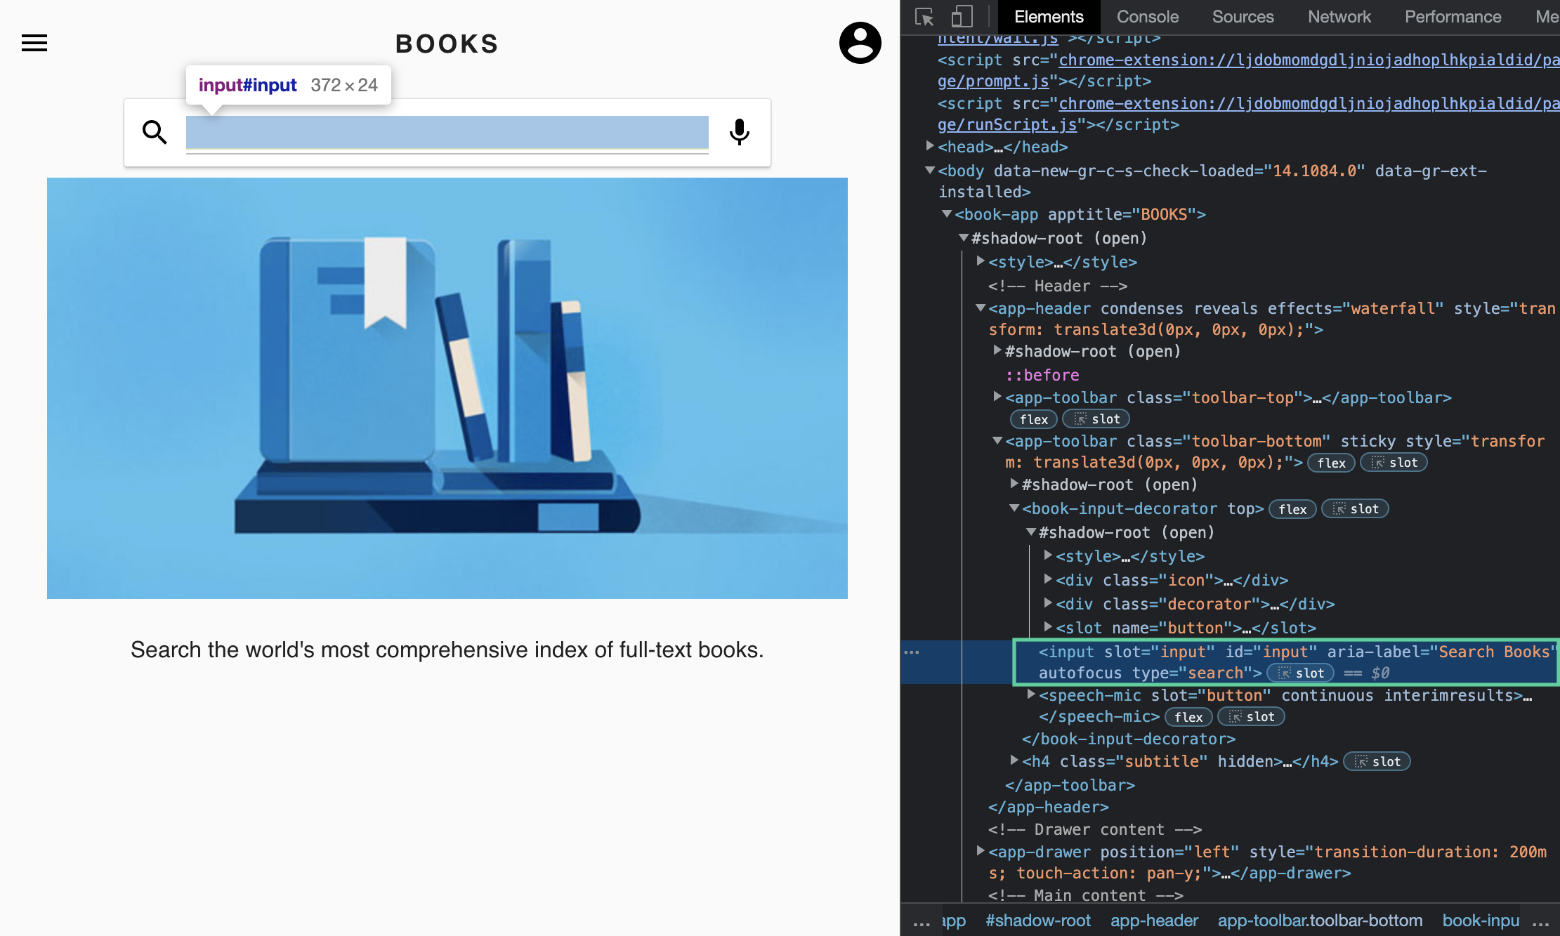Switch to the Console tab

tap(1147, 17)
